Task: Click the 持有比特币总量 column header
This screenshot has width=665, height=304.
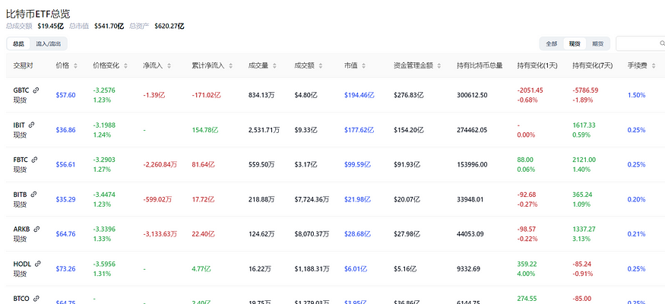Action: 480,65
